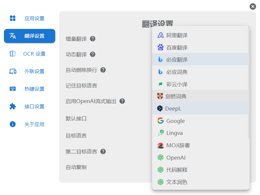Click the 默认接口 setting label
Image resolution: width=260 pixels, height=195 pixels.
[x=76, y=119]
